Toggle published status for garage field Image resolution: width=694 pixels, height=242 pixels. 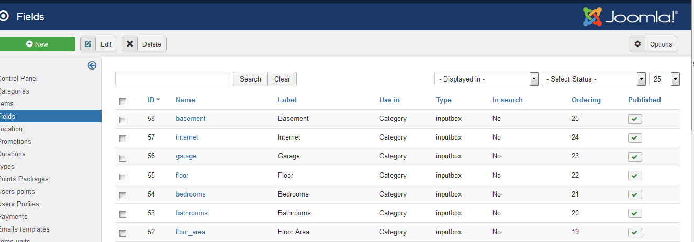(x=635, y=157)
